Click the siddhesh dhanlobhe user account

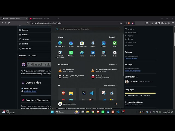[x=67, y=104]
